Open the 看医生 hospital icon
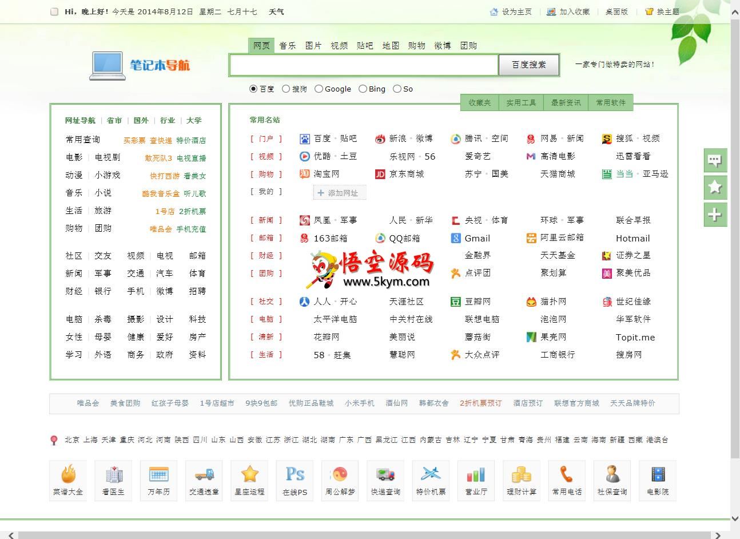Screen dimensions: 740x539 pyautogui.click(x=113, y=474)
